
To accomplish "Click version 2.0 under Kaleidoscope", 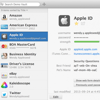I will [11, 87].
